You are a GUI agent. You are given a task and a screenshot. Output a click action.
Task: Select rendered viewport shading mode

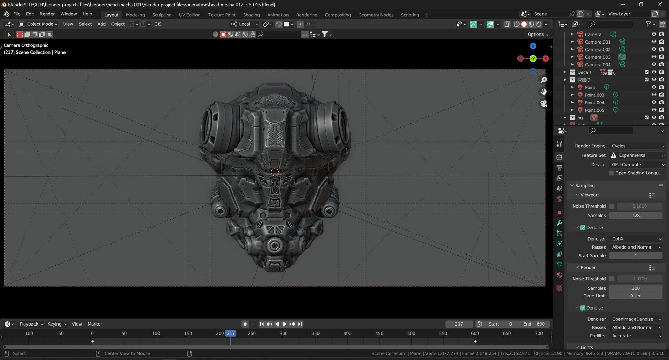pos(539,24)
